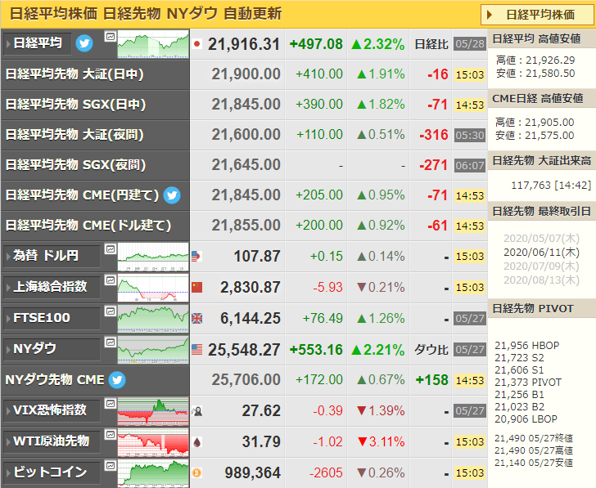The height and width of the screenshot is (488, 596).
Task: Click oil drop icon beside 31.79
Action: tap(196, 442)
